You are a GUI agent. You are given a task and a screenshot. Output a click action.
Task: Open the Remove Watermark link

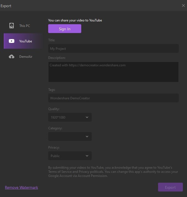(21, 187)
